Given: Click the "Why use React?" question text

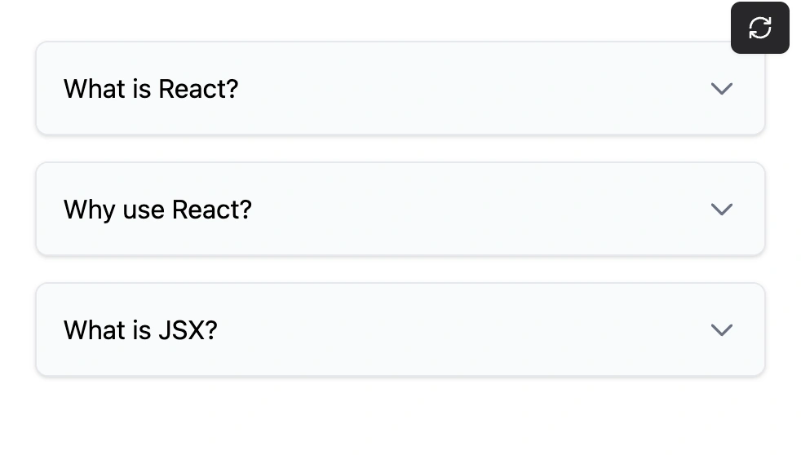Looking at the screenshot, I should 157,210.
